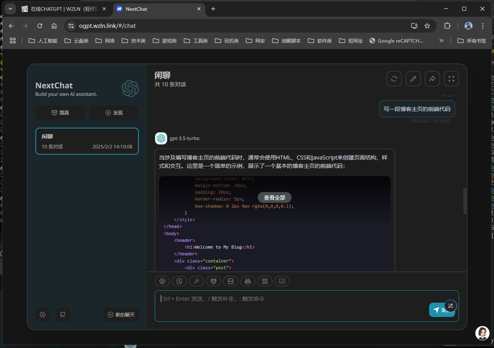Click the refresh chat title icon
This screenshot has height=348, width=494.
coord(394,79)
